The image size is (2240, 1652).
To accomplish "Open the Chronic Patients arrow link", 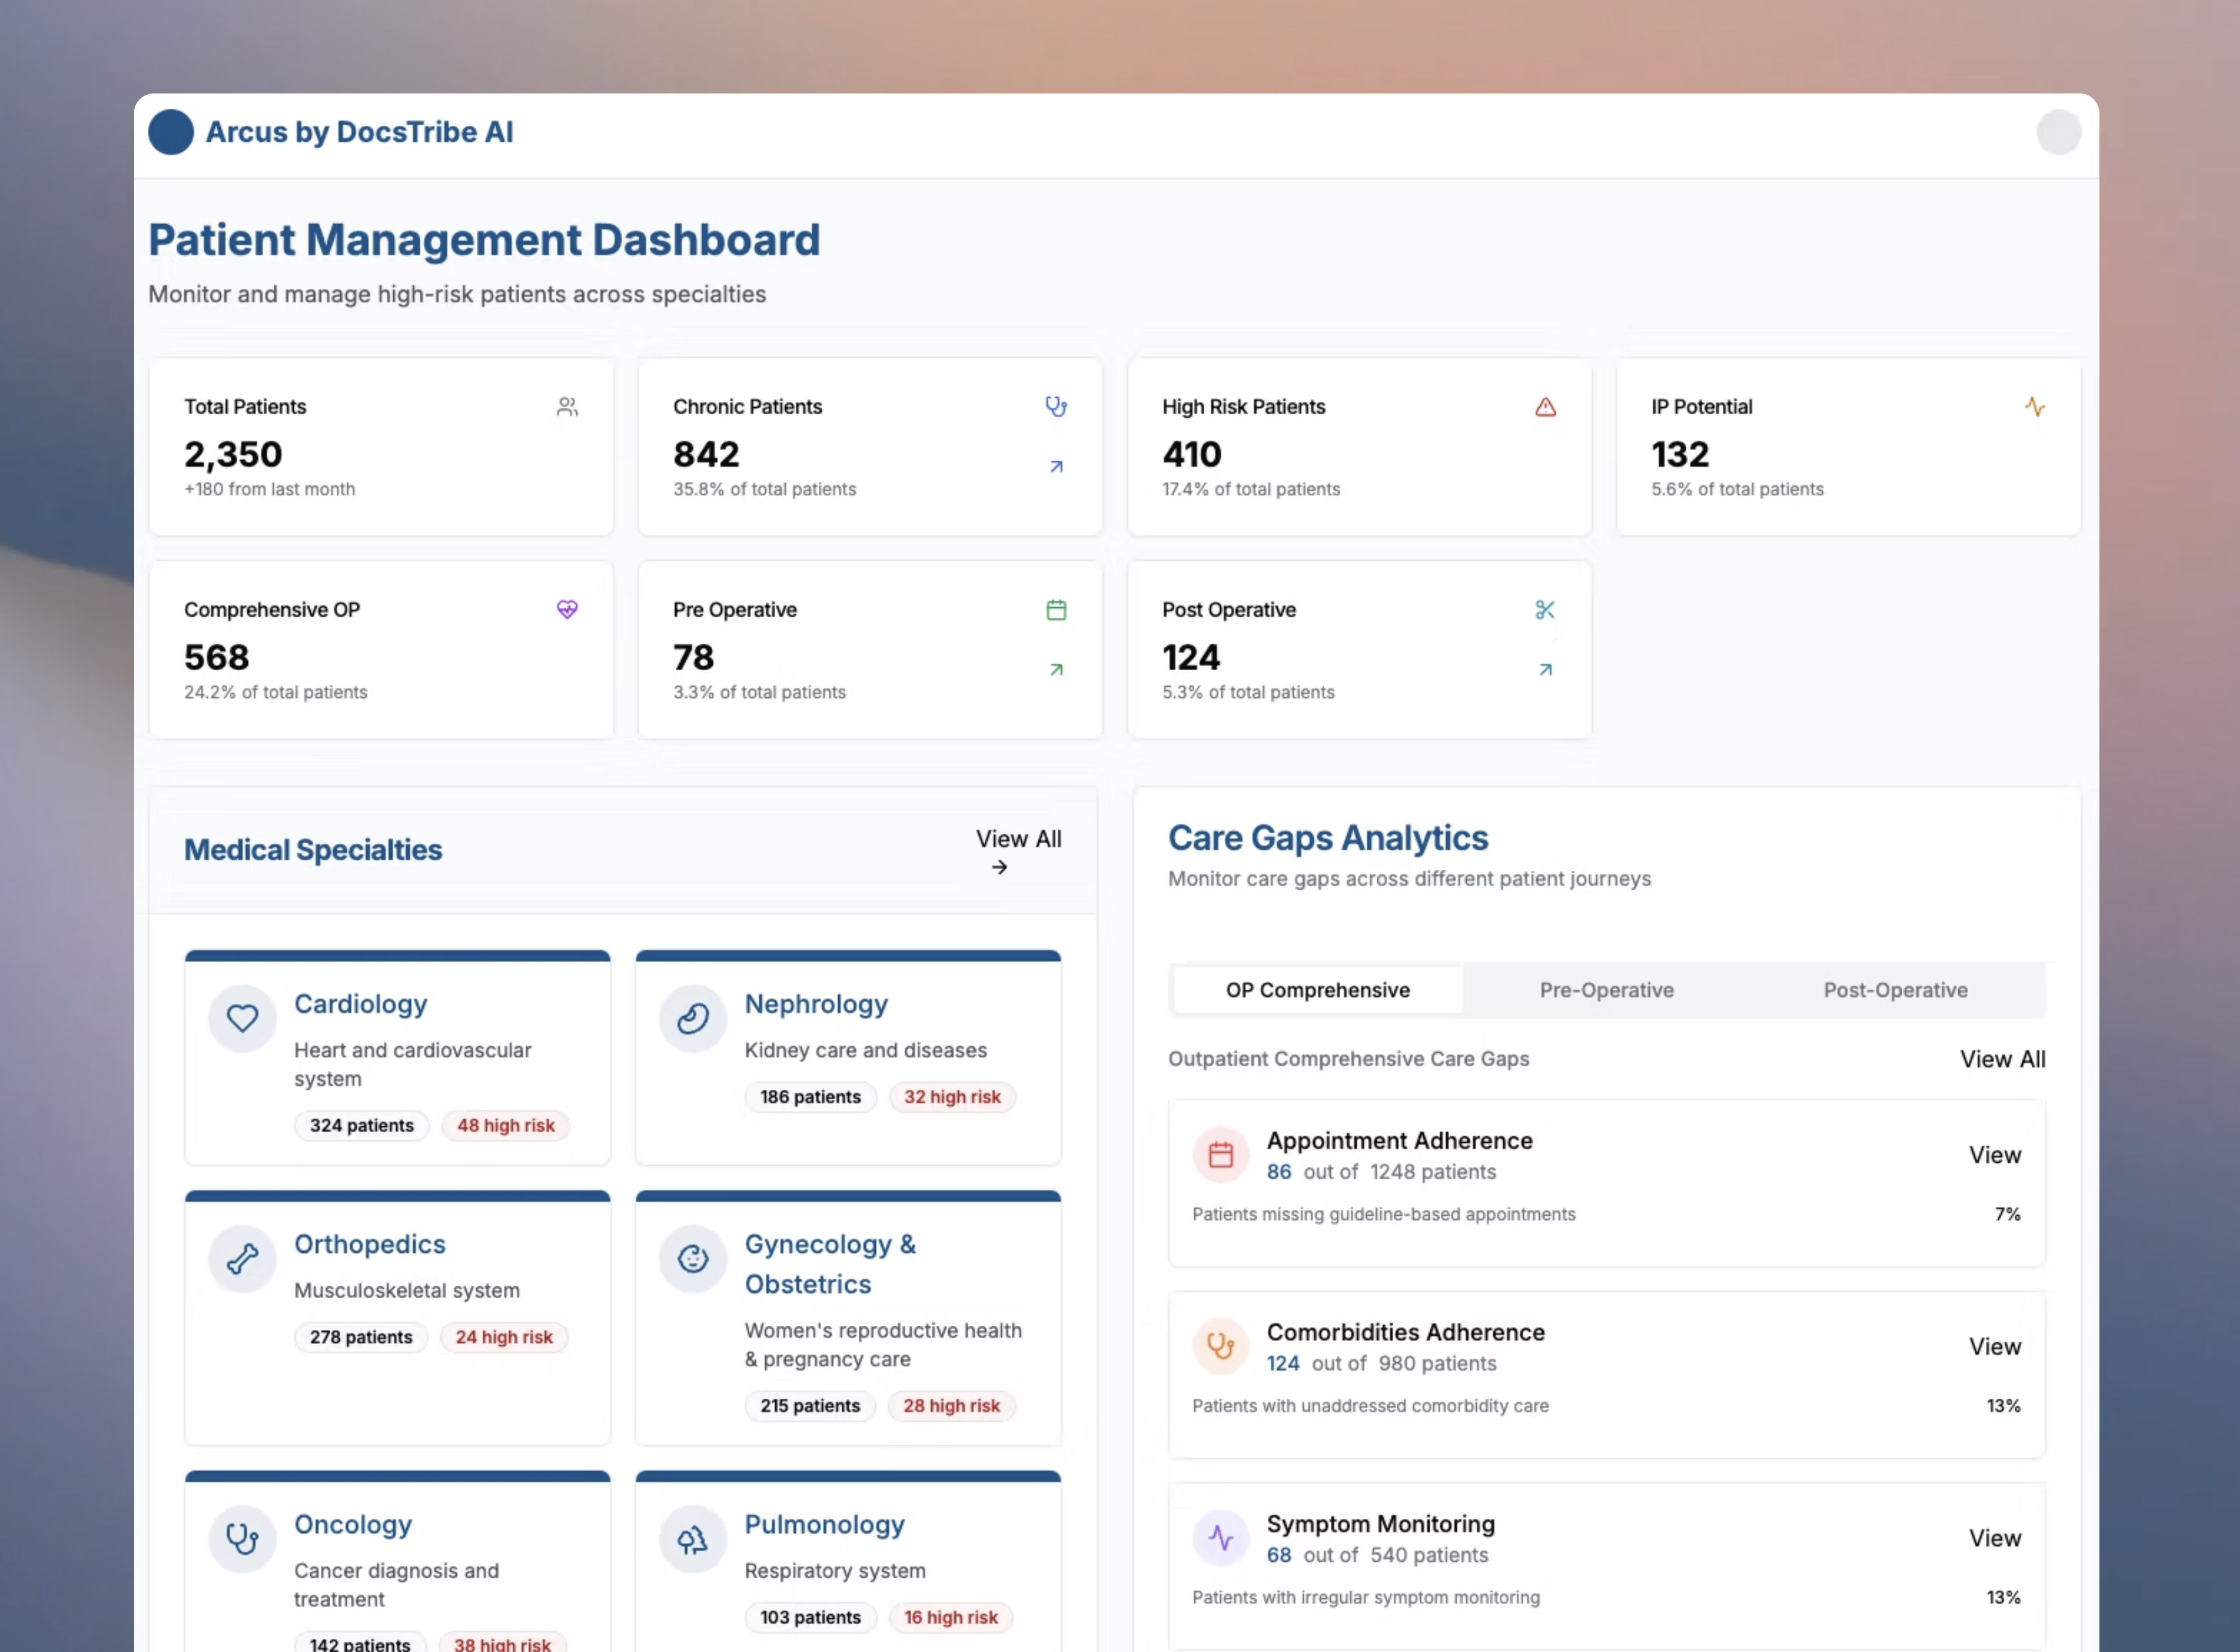I will [x=1056, y=467].
